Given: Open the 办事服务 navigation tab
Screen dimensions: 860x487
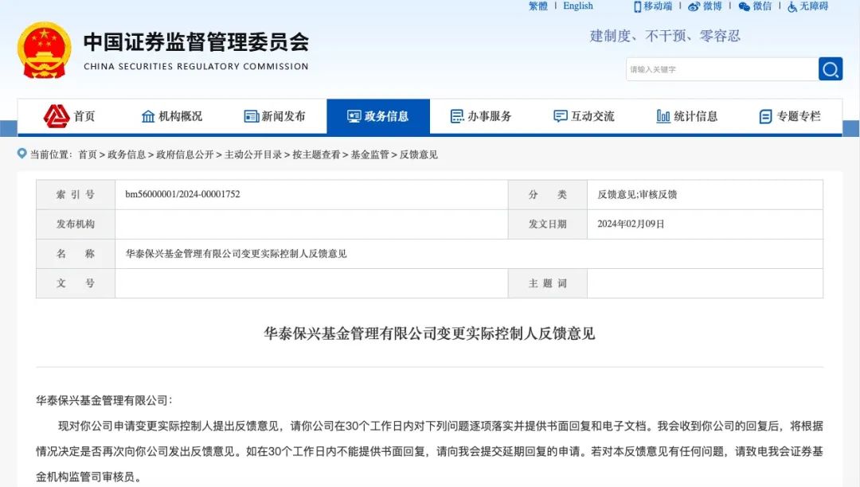Looking at the screenshot, I should click(x=482, y=116).
